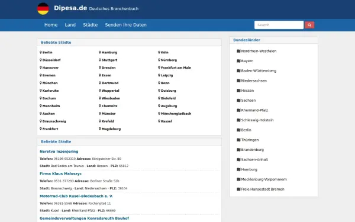
Task: Click the location pin beside Hamburg city
Action: 100,52
